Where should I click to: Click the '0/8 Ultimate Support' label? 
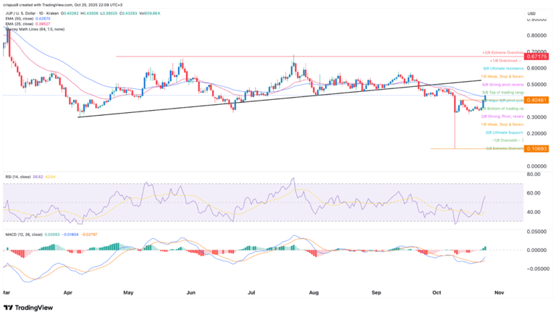(505, 132)
